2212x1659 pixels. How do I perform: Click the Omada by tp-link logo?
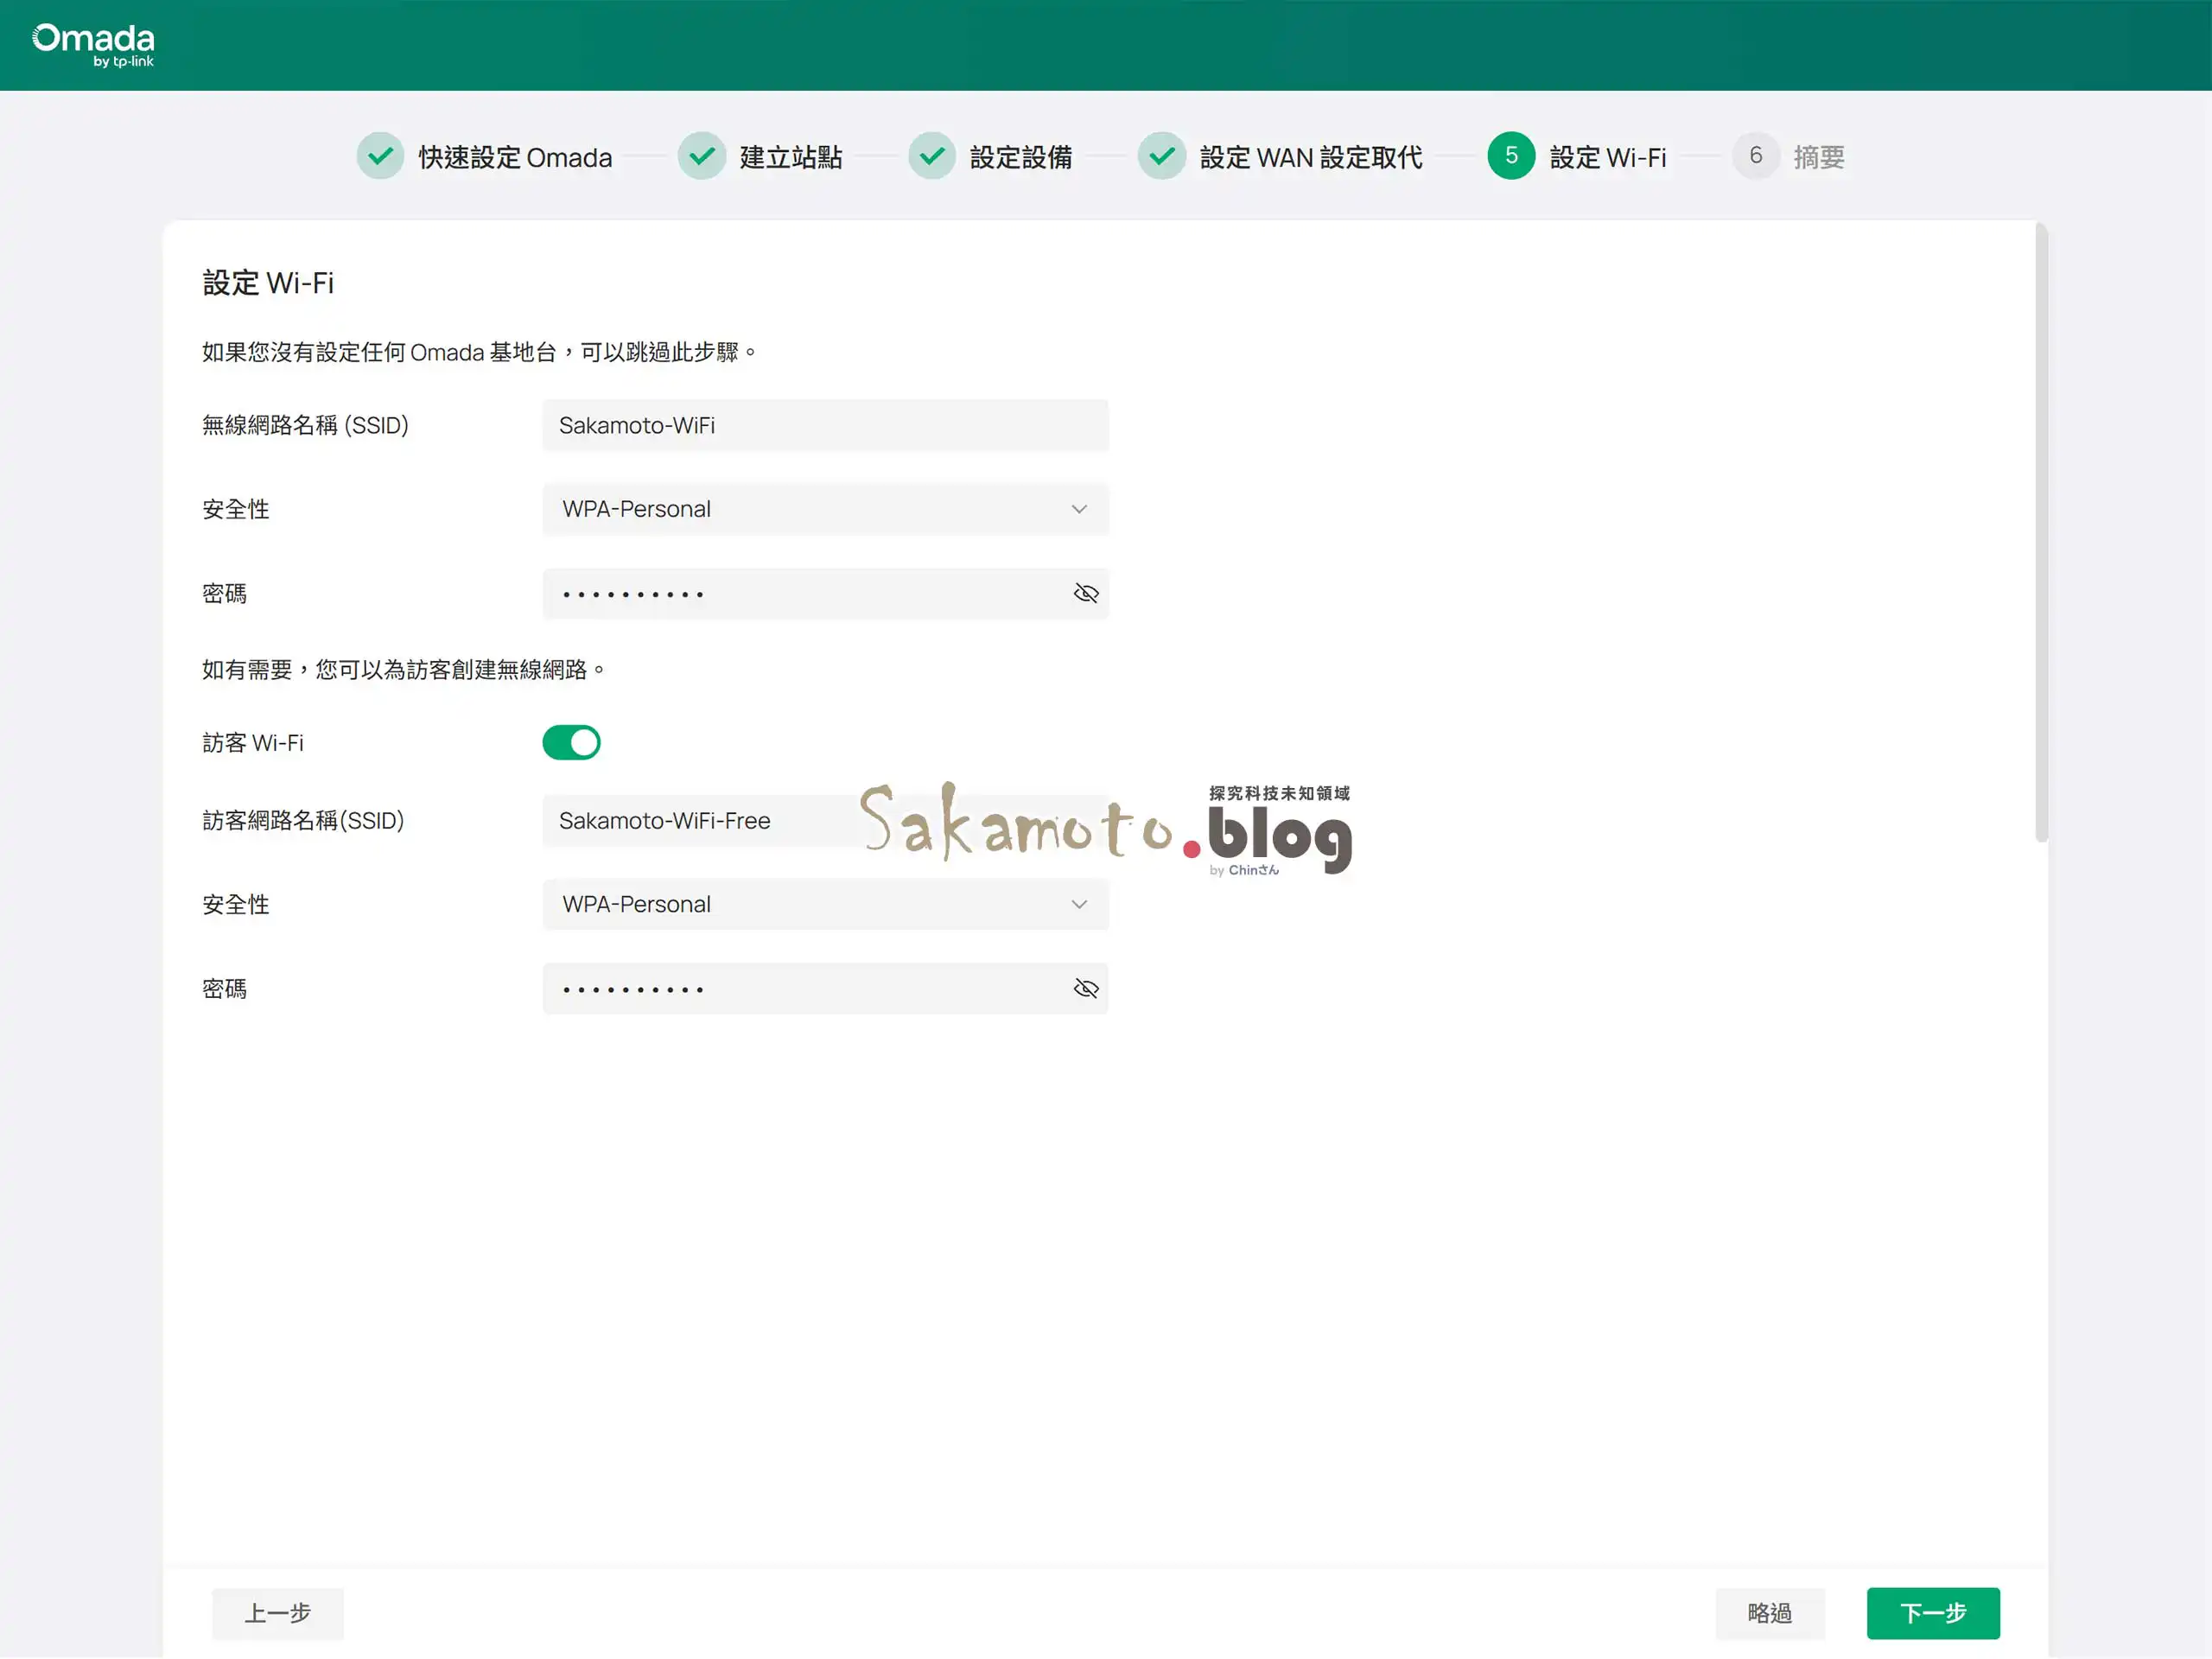click(93, 45)
